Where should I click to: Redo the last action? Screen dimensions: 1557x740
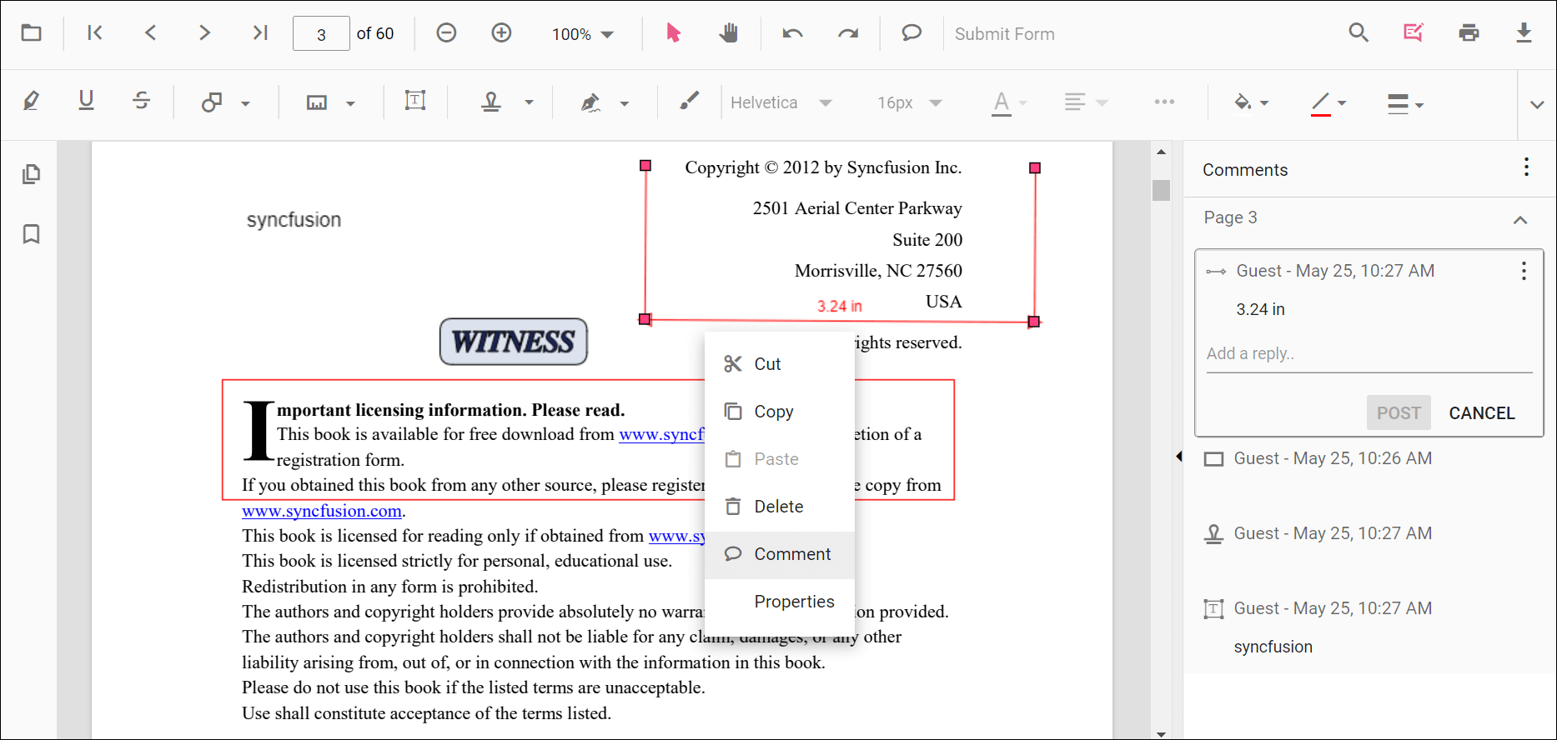tap(848, 33)
